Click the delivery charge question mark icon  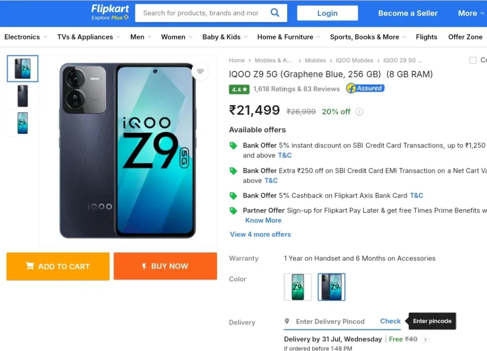pos(426,340)
